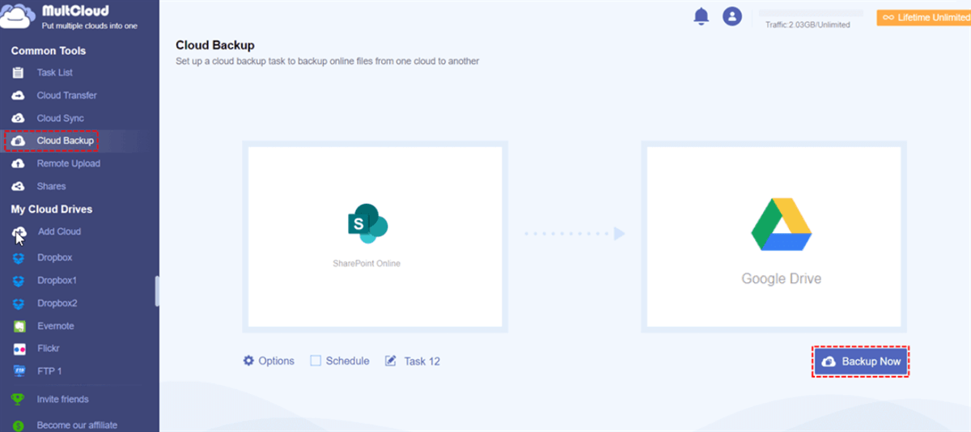Open Cloud Transfer in the sidebar
This screenshot has height=432, width=971.
(66, 95)
